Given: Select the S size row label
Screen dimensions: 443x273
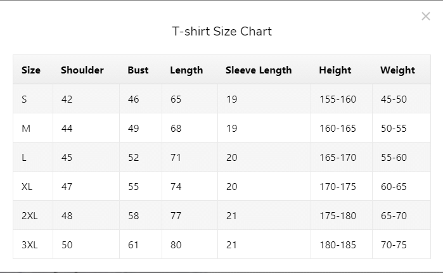Looking at the screenshot, I should click(24, 99).
